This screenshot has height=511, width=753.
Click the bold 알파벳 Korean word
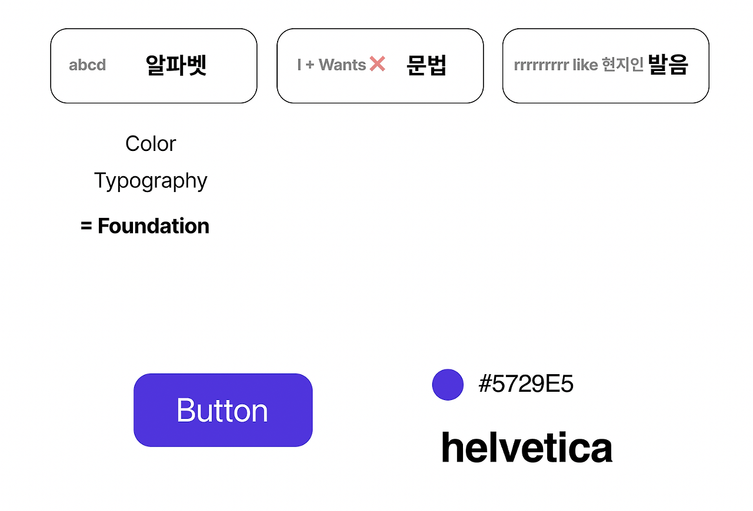coord(176,65)
